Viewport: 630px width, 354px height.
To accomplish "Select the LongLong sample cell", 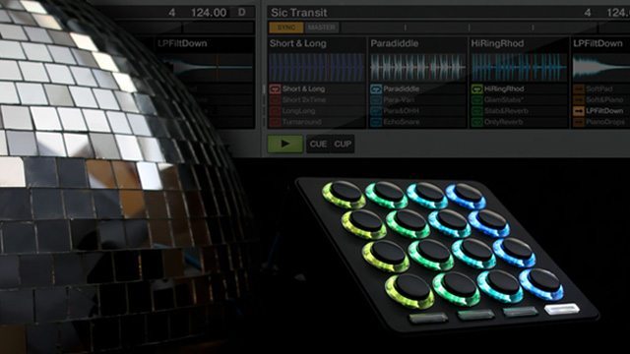I will (x=317, y=111).
